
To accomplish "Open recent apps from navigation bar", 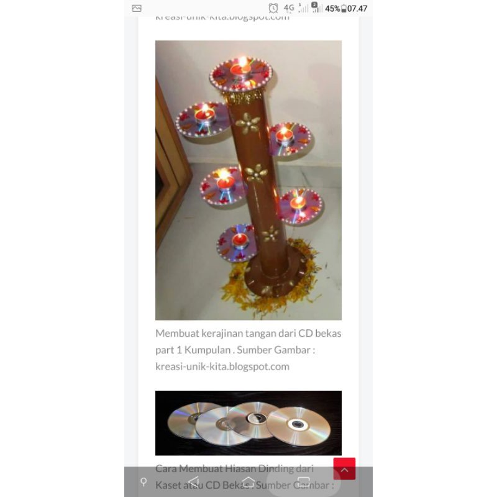I will pyautogui.click(x=303, y=482).
